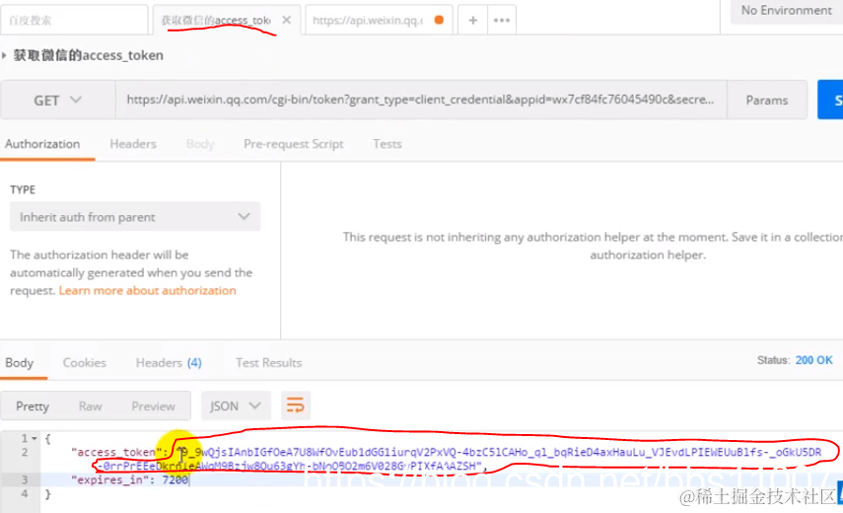Select the response Body tab

(x=20, y=363)
